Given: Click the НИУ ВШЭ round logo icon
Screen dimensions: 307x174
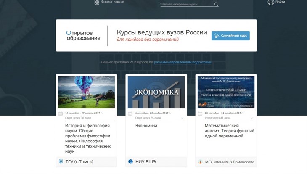Looking at the screenshot, I should tap(131, 161).
